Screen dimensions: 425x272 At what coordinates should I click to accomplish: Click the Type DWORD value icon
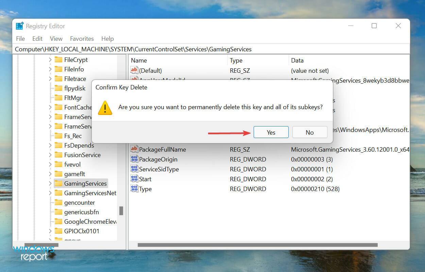click(134, 189)
